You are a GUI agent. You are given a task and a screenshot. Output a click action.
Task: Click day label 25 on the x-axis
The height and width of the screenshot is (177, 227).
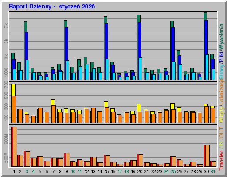(x=173, y=172)
